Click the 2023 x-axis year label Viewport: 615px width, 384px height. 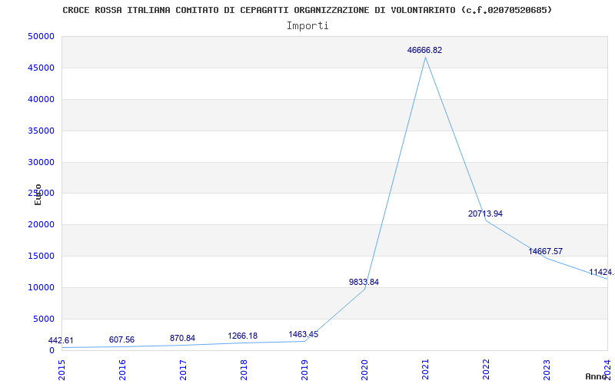pyautogui.click(x=547, y=369)
